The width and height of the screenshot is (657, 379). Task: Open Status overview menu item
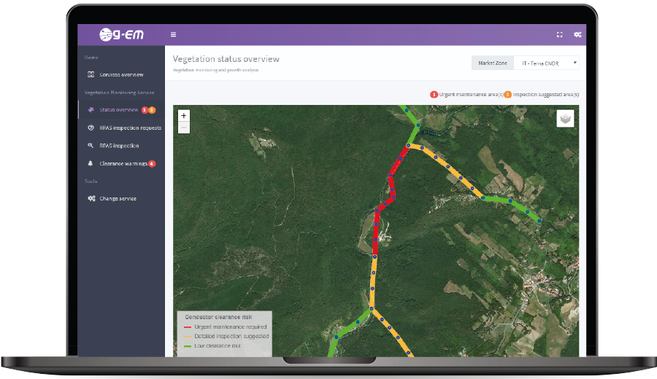pyautogui.click(x=118, y=110)
